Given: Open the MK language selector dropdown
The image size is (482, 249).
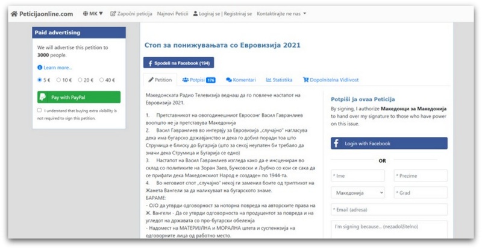Looking at the screenshot, I should tap(93, 13).
